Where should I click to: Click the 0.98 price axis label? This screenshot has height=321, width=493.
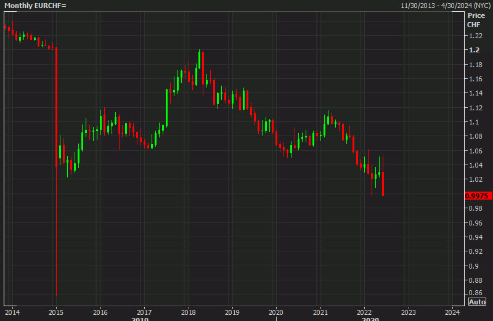(x=475, y=208)
